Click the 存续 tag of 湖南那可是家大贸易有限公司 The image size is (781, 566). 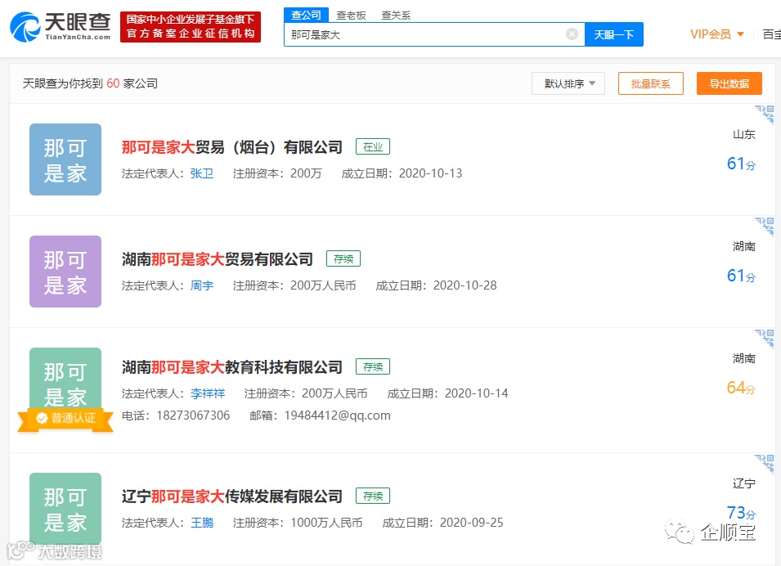tap(343, 258)
